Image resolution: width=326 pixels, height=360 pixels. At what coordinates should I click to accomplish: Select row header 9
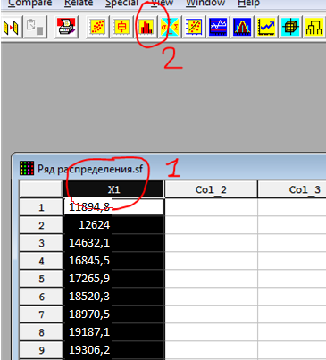coord(41,350)
